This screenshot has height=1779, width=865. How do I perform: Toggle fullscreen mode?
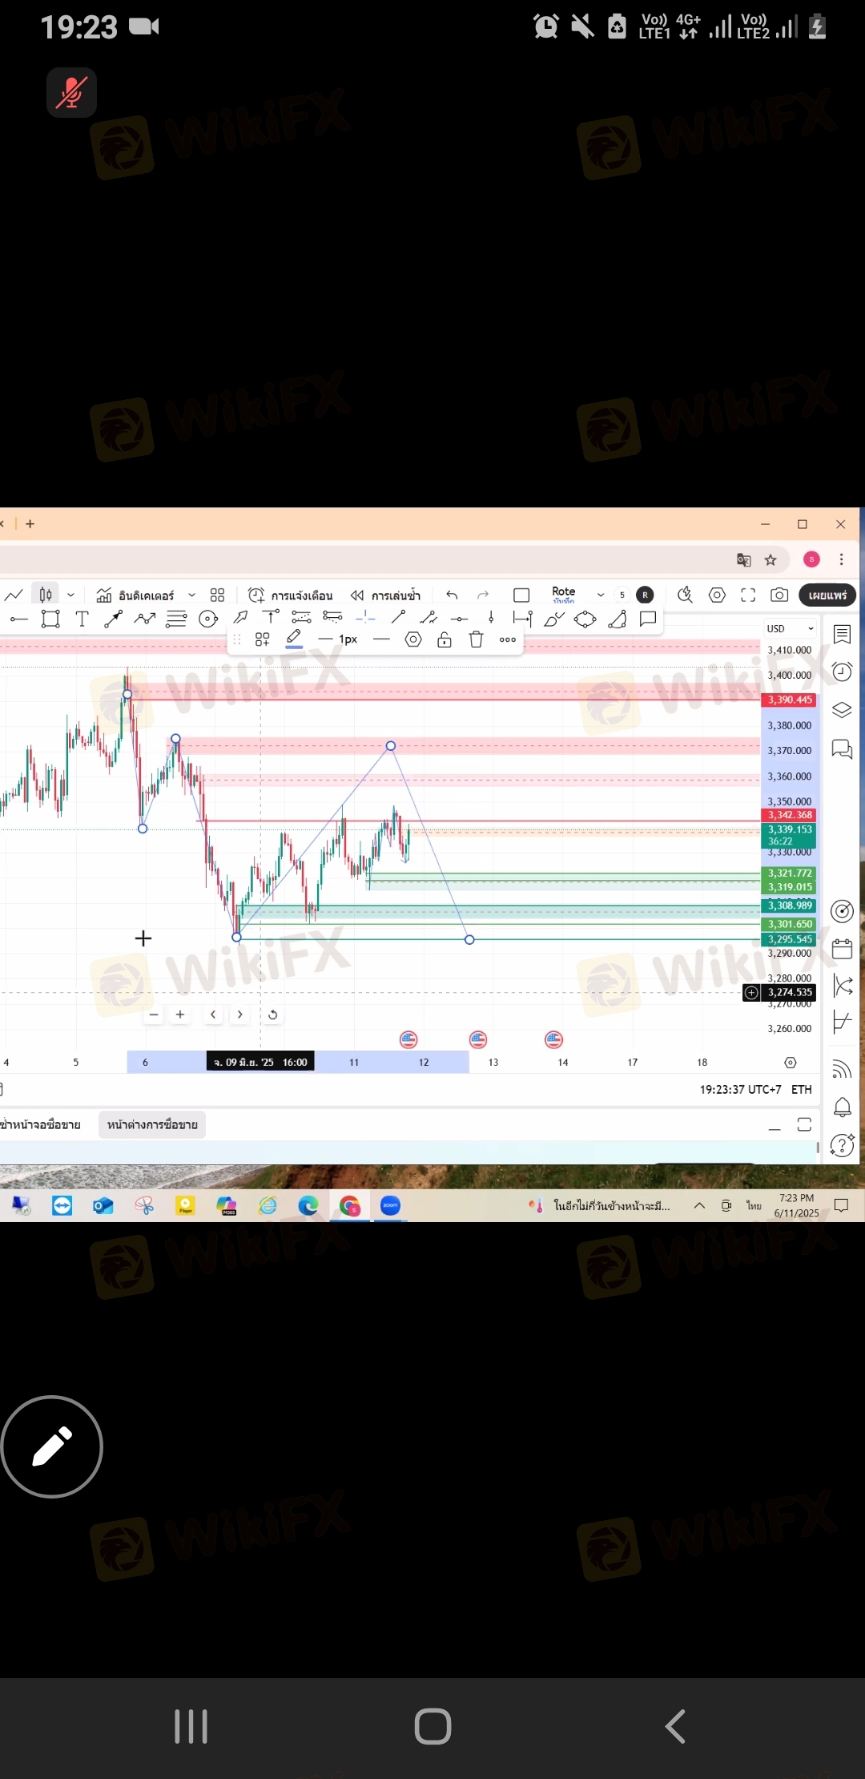tap(748, 595)
